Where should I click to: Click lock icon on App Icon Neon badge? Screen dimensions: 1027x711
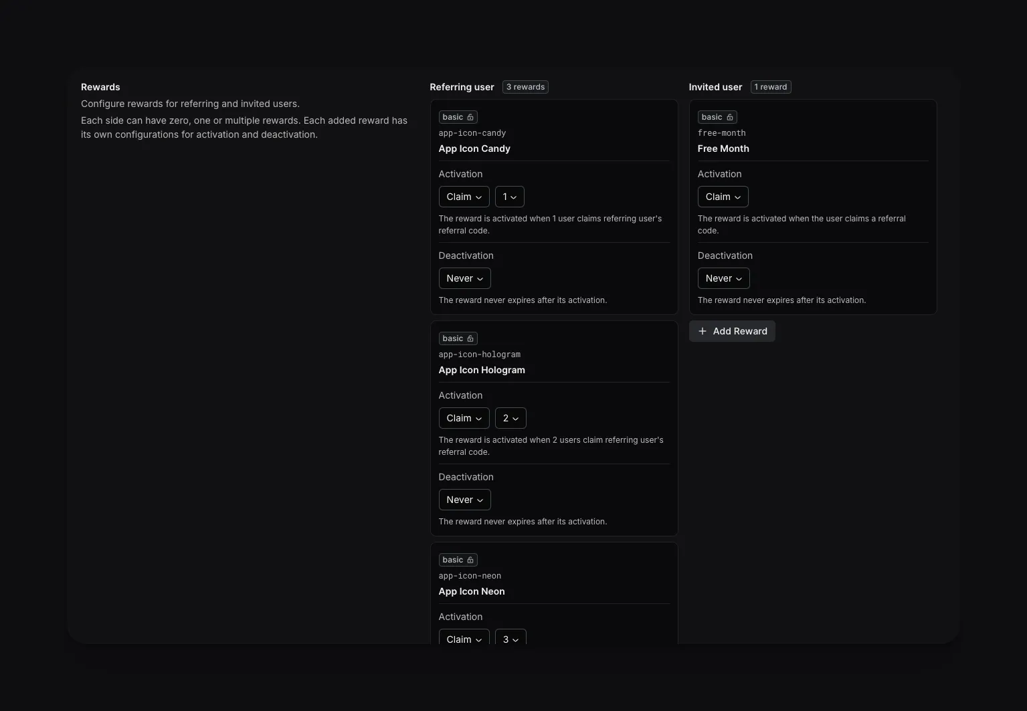point(470,560)
